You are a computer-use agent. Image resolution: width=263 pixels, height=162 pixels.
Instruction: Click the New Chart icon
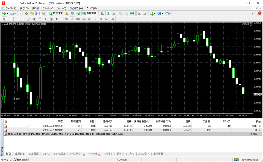coord(4,14)
